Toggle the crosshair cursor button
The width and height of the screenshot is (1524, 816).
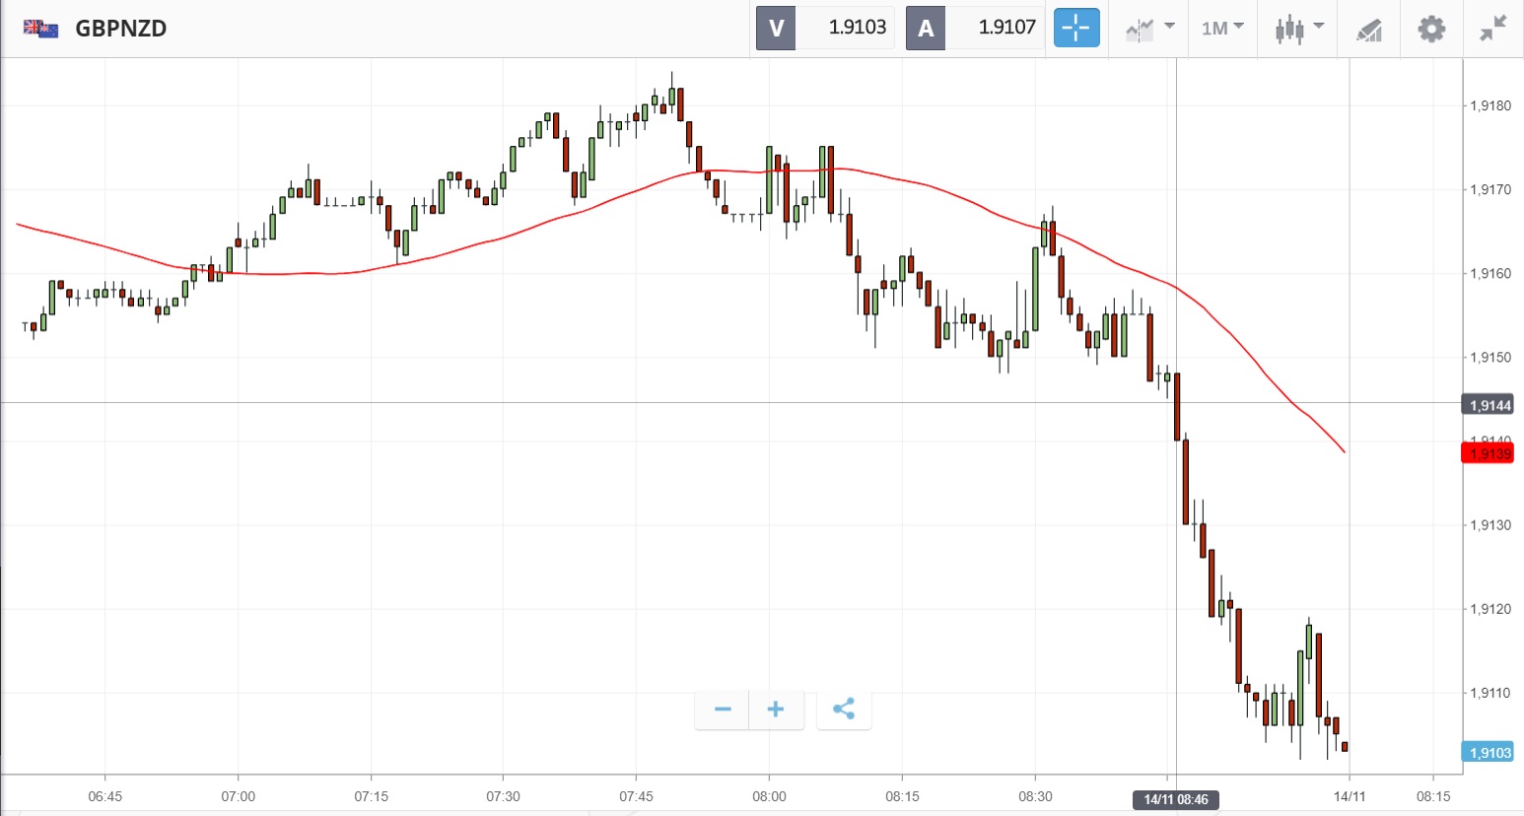coord(1076,28)
